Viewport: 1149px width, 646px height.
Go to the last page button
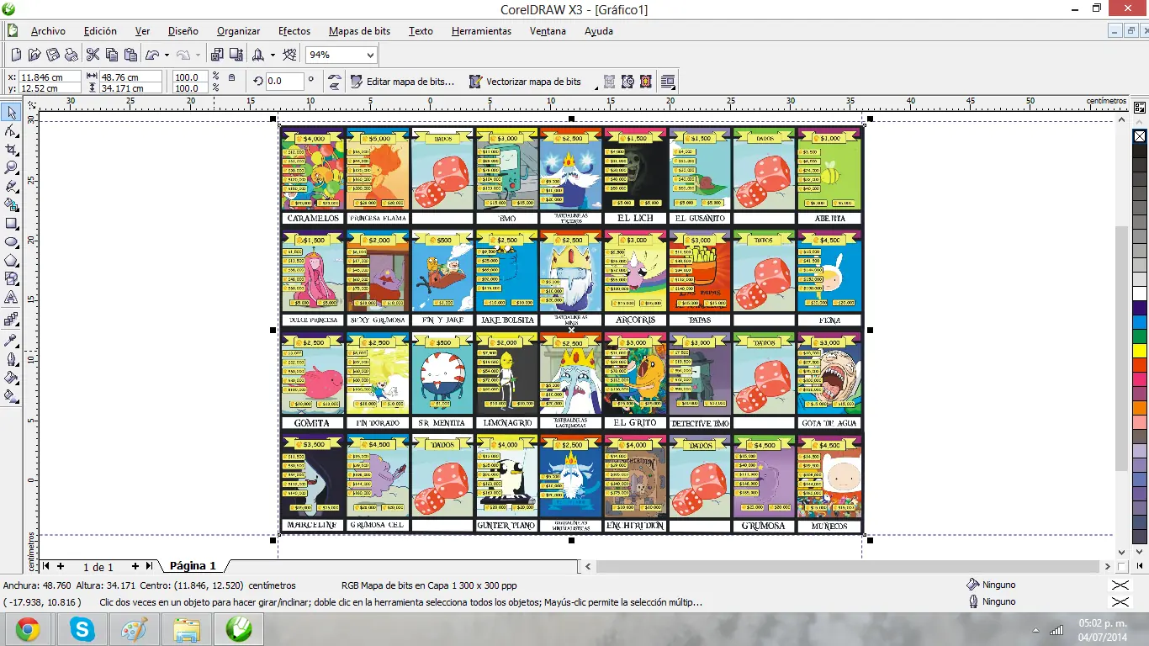point(149,566)
